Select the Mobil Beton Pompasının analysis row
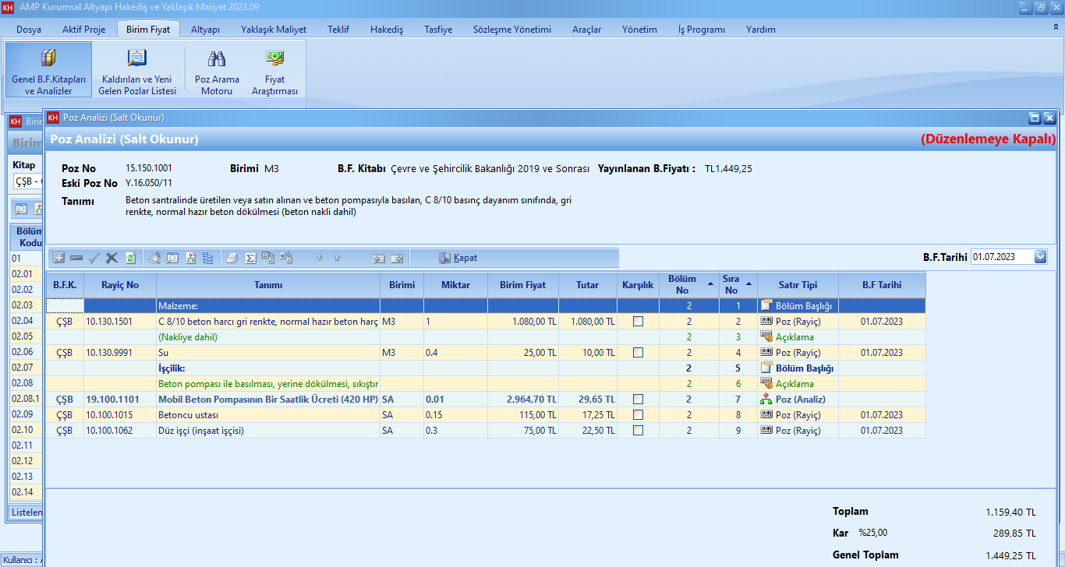Viewport: 1065px width, 567px height. coord(267,399)
